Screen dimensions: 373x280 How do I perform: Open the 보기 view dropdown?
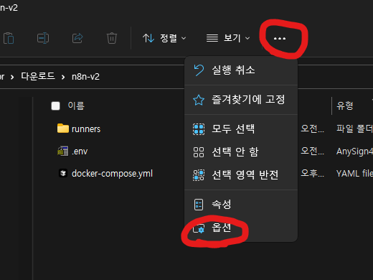[228, 38]
